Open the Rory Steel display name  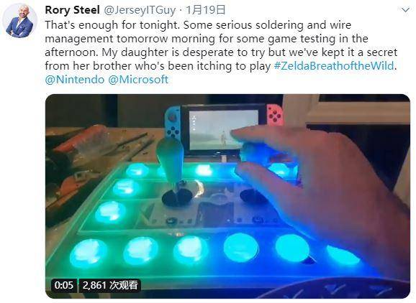tap(72, 10)
